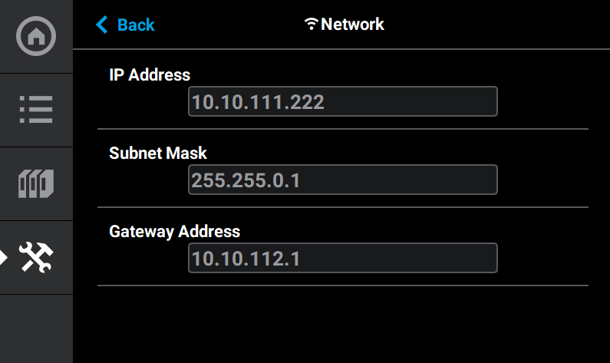Click the white arrow marker beside tools

coord(4,257)
